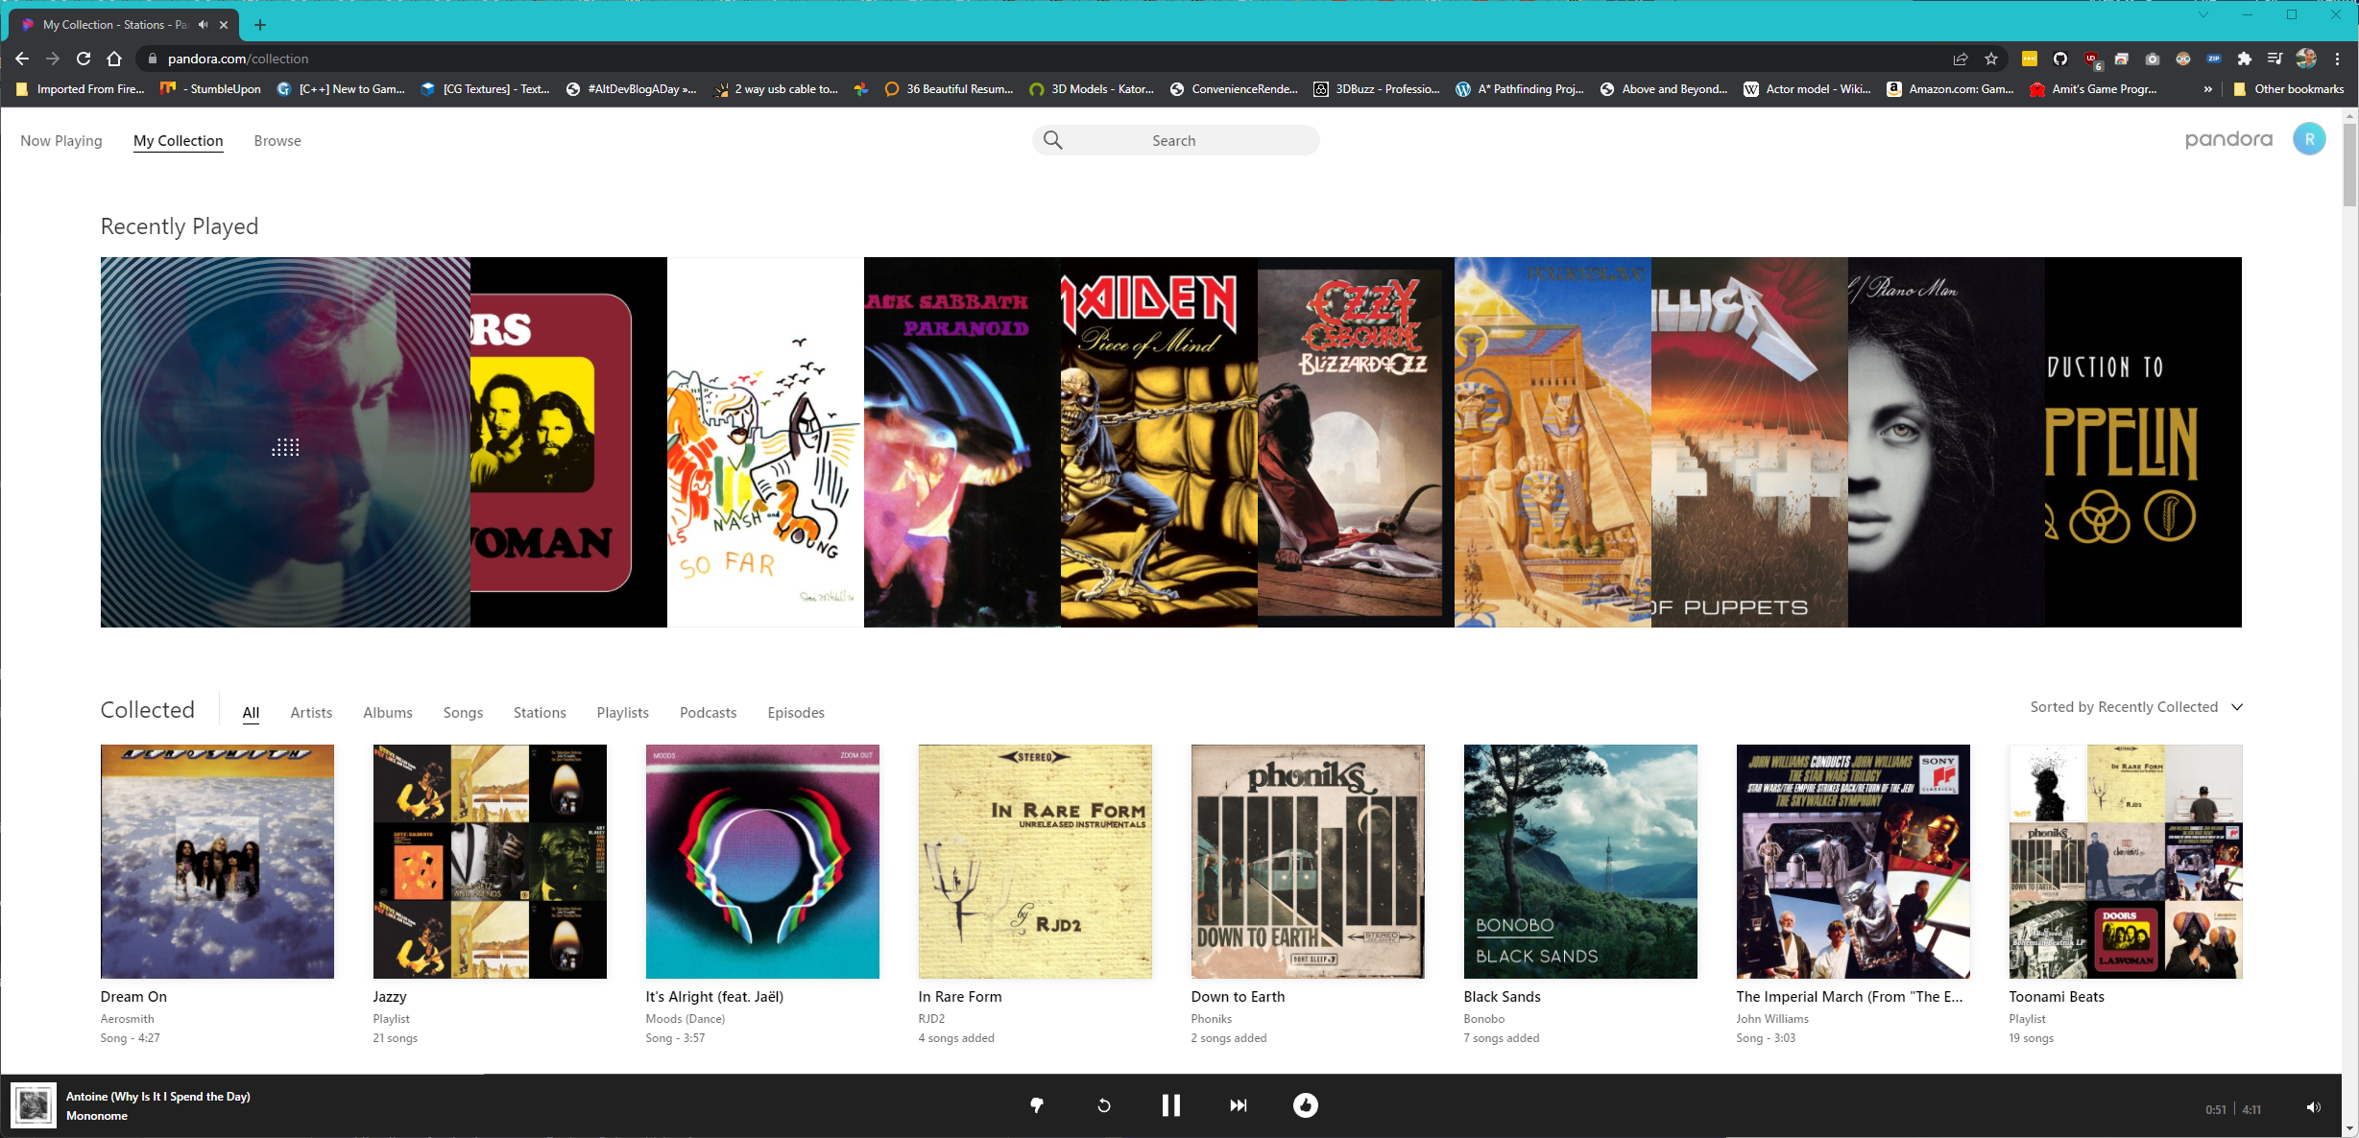Select the All collected filter
This screenshot has width=2359, height=1138.
(251, 713)
